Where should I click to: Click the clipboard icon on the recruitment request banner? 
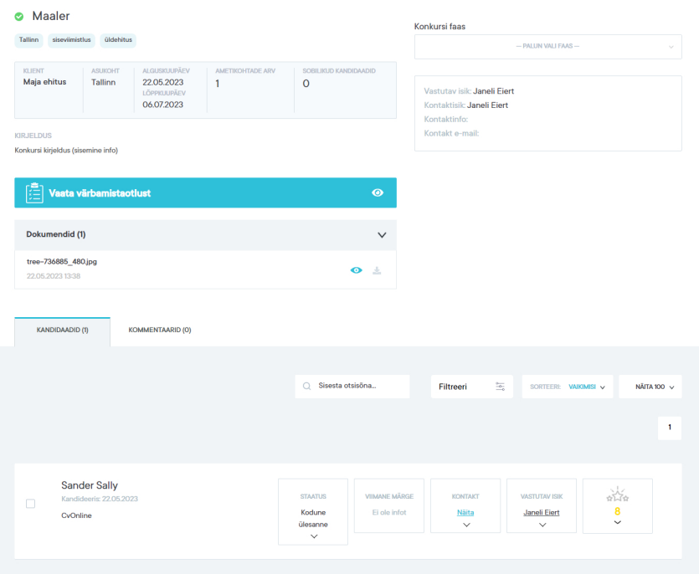(x=34, y=192)
